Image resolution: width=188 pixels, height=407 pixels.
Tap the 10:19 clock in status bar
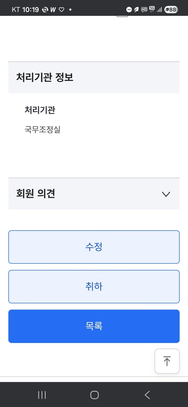tap(31, 10)
